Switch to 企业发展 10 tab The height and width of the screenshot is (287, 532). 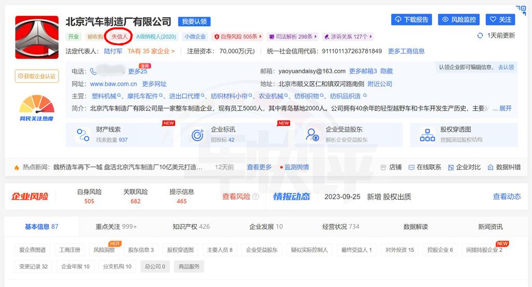[x=266, y=227]
